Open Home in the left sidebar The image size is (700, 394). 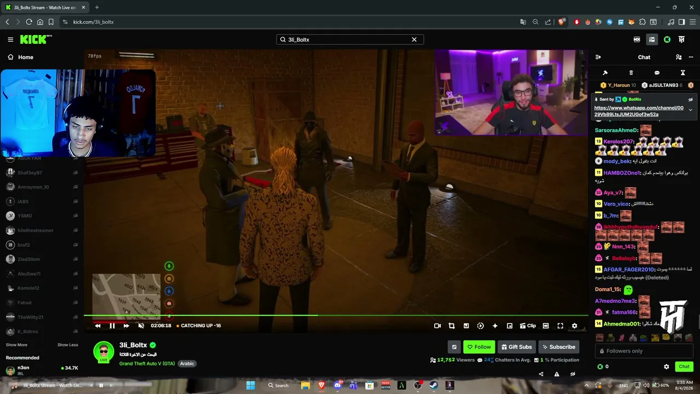coord(20,57)
